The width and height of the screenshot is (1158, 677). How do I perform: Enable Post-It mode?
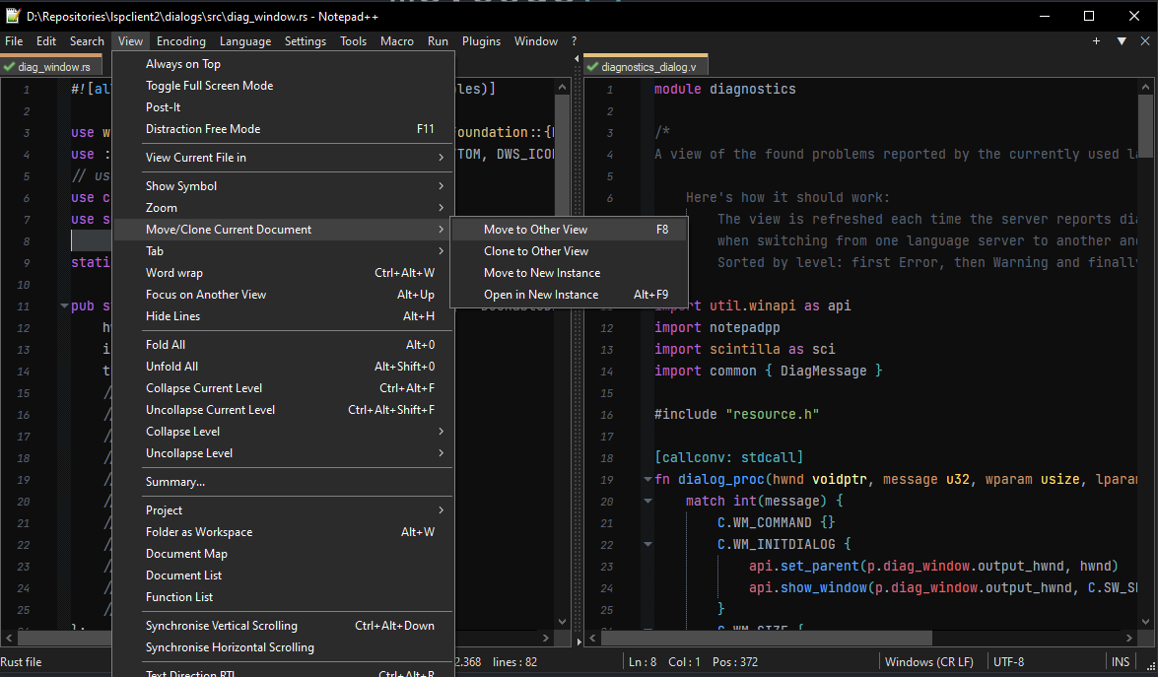284,107
